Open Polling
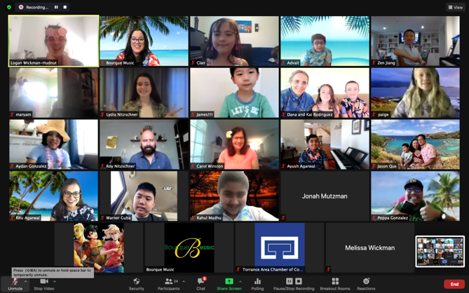Viewport: 469px width, 293px height. [x=257, y=282]
